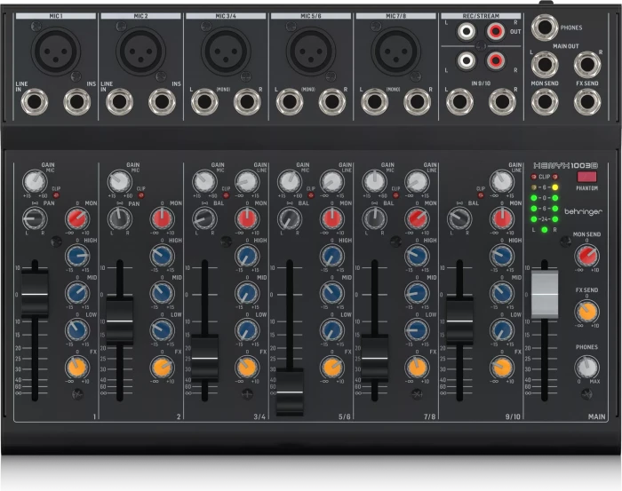Click the MIC 5/6 XLR input socket

(x=311, y=51)
